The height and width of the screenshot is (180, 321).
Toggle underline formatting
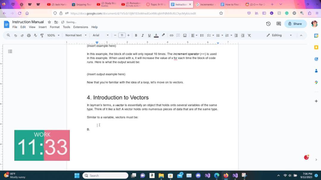tap(149, 35)
